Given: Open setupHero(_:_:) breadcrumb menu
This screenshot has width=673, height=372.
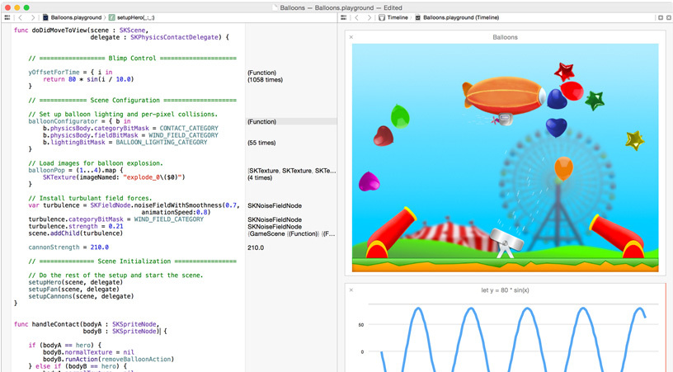Looking at the screenshot, I should click(x=135, y=17).
